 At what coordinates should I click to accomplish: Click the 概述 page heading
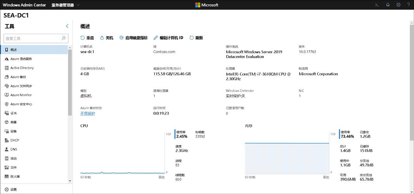[85, 26]
